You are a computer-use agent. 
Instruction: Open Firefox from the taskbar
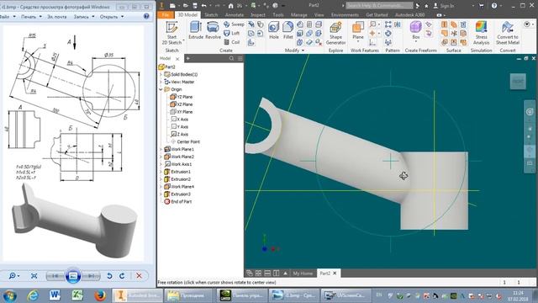[x=100, y=295]
